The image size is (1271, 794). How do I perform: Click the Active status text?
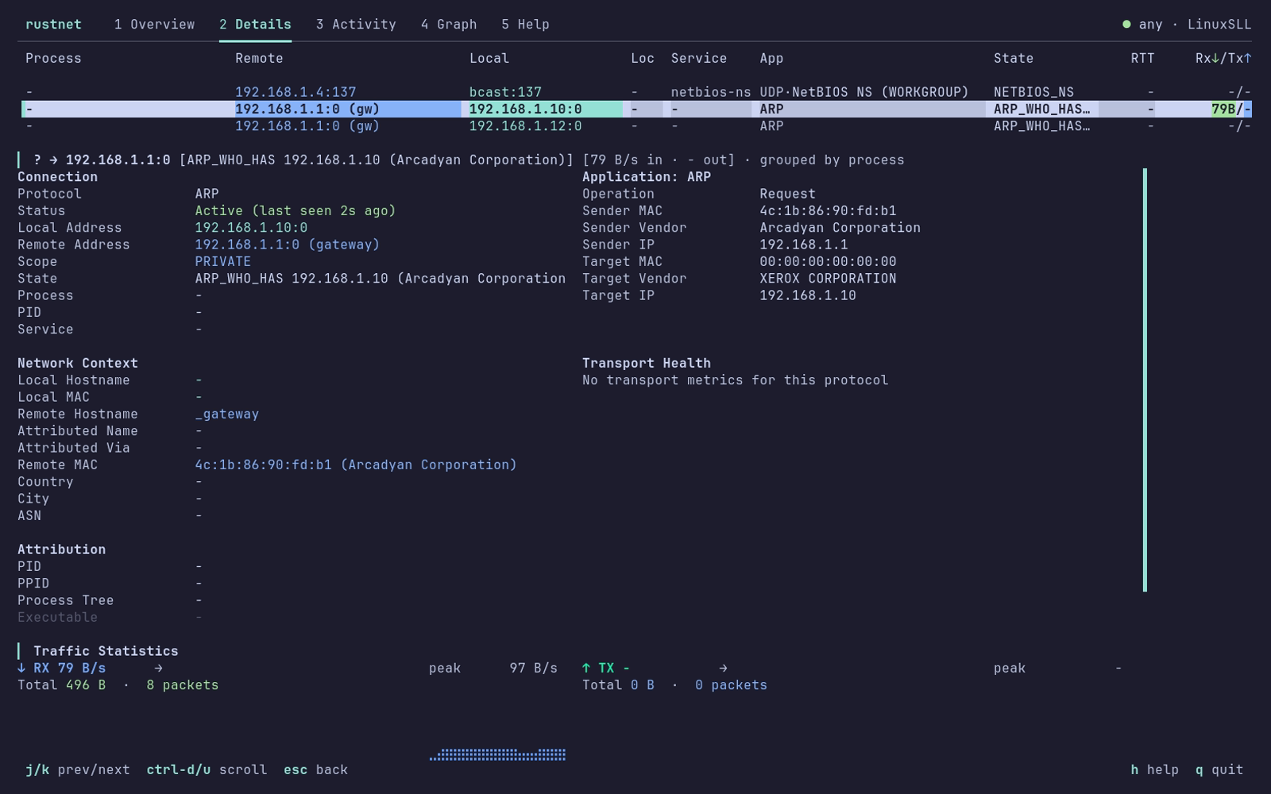click(296, 210)
